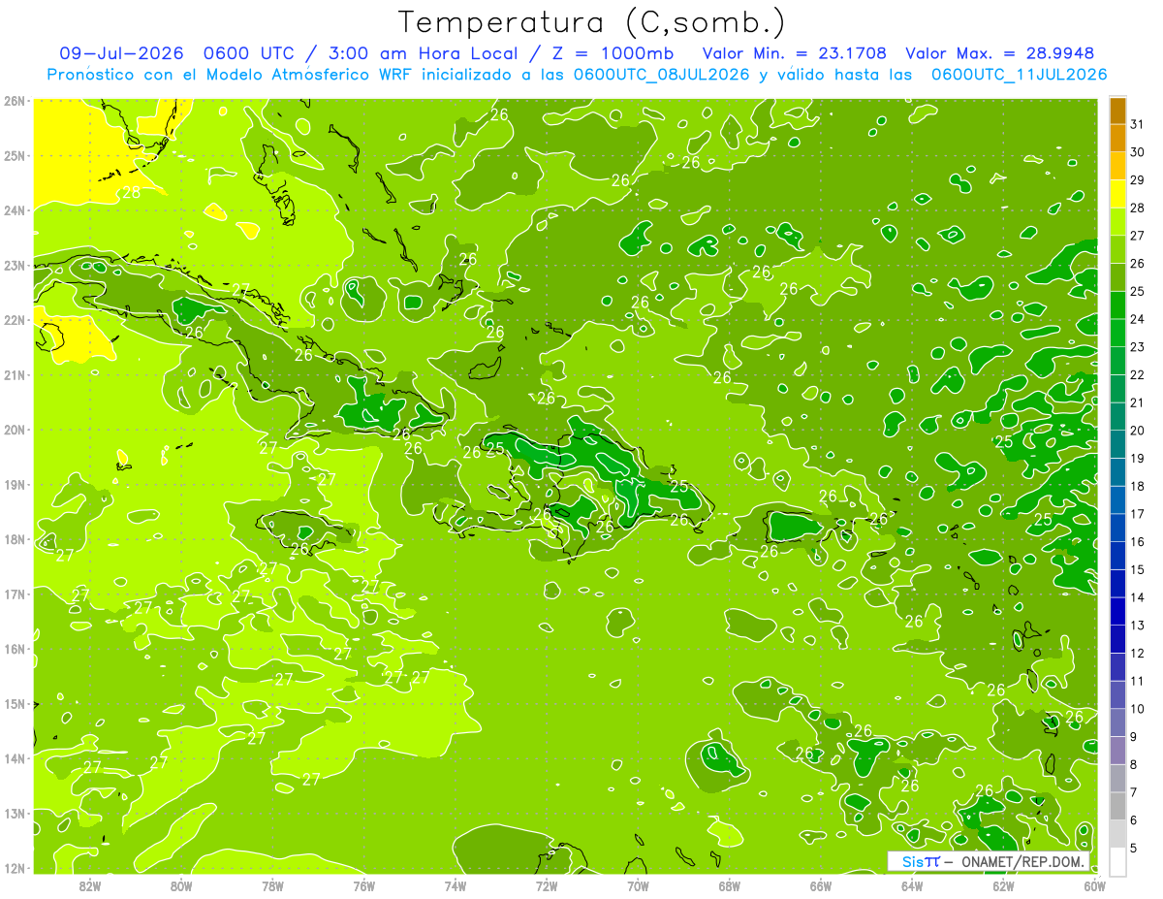The height and width of the screenshot is (899, 1163).
Task: Click legend value 30 on the color scale
Action: point(1138,152)
